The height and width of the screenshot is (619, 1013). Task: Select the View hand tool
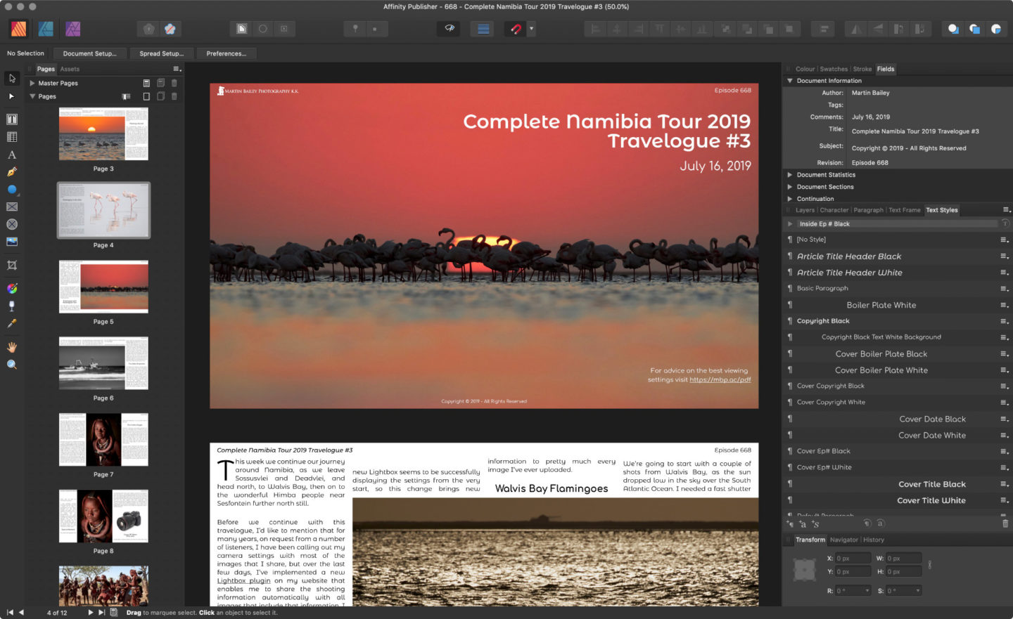point(12,347)
